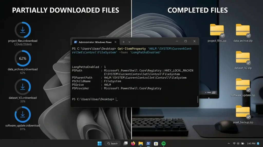This screenshot has width=263, height=147.
Task: Open the volume tray icon
Action: [238, 143]
